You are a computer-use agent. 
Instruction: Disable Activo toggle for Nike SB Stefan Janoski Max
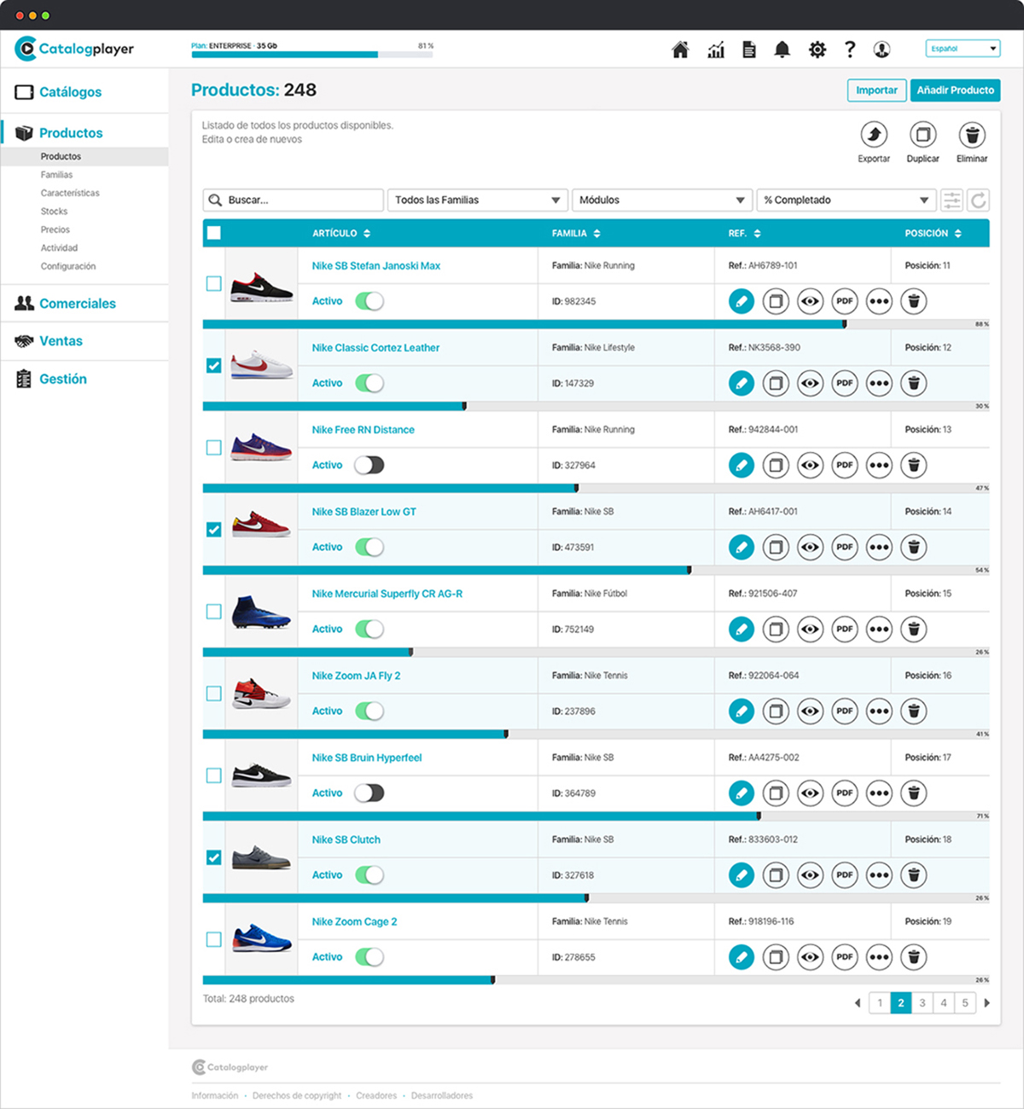pyautogui.click(x=369, y=301)
